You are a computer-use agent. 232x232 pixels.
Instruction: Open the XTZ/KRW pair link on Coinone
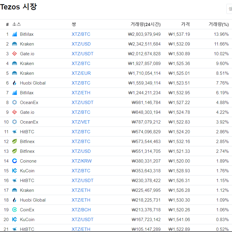82,161
